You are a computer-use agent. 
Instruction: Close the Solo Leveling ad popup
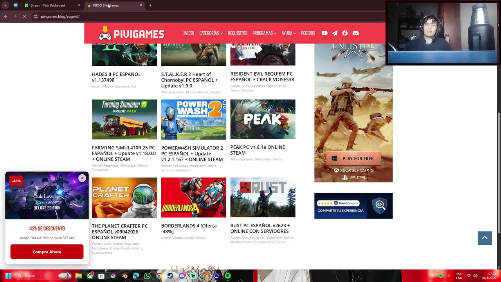[x=82, y=178]
